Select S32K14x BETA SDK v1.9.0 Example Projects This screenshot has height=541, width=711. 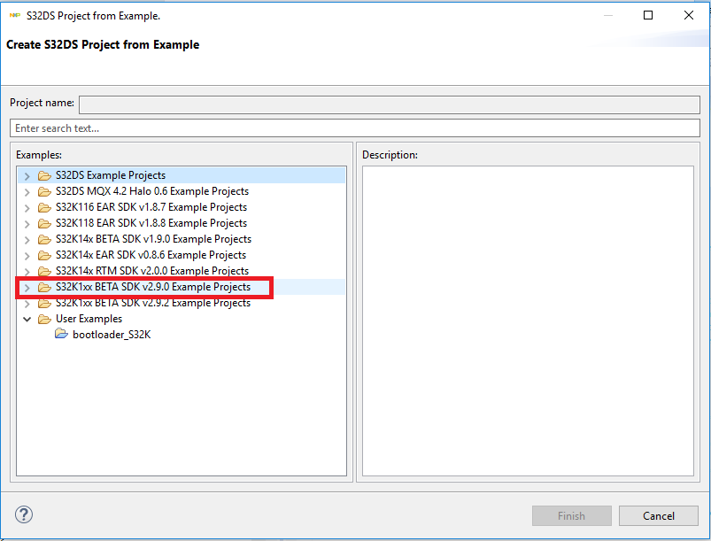tap(154, 238)
